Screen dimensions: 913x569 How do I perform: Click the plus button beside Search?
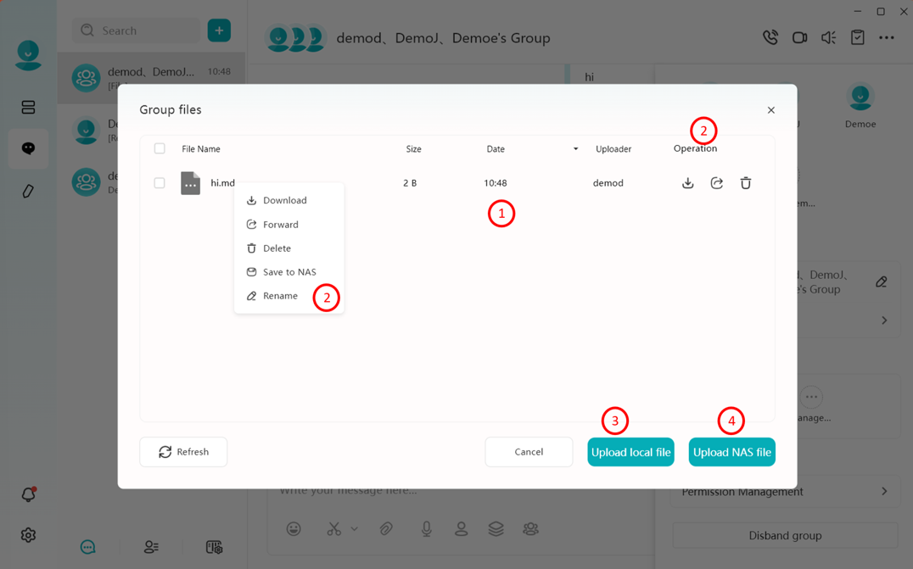[219, 31]
